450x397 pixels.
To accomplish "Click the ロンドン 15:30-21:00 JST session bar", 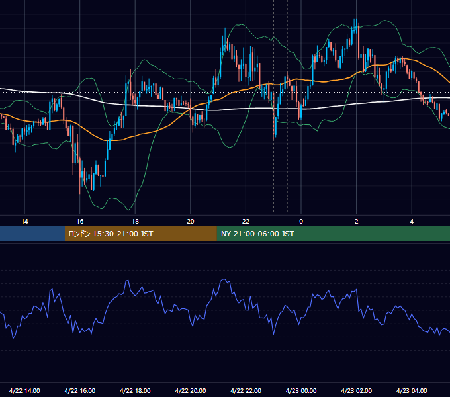I will [140, 234].
